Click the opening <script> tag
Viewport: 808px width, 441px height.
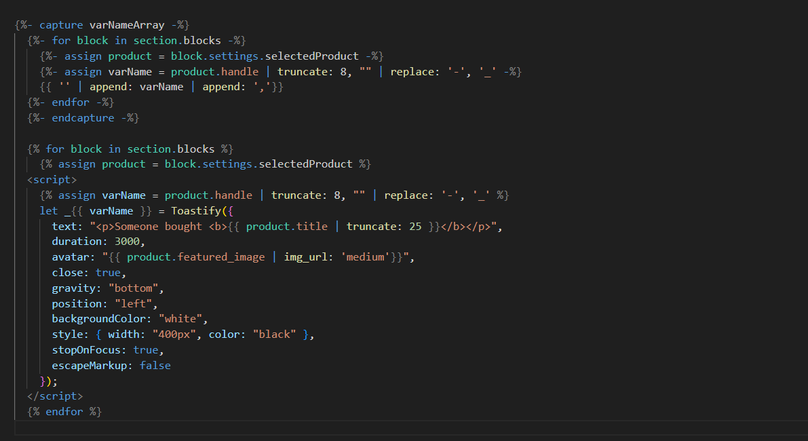pos(52,180)
